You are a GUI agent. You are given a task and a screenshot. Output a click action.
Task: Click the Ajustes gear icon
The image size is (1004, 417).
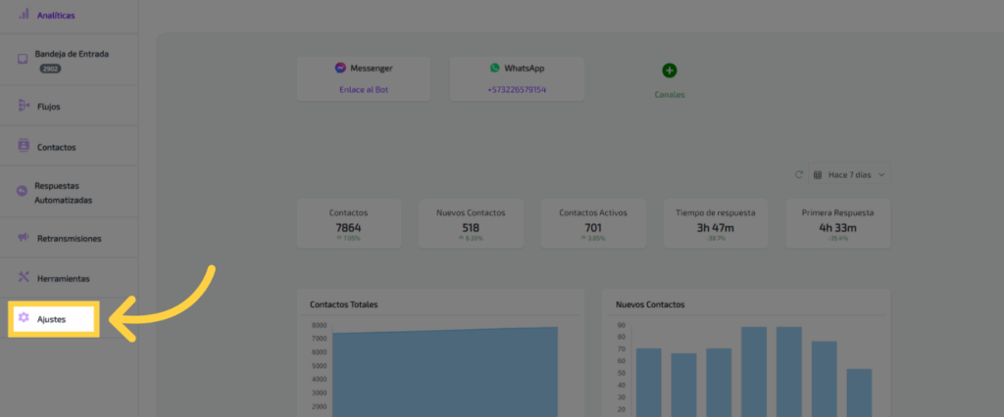coord(24,319)
